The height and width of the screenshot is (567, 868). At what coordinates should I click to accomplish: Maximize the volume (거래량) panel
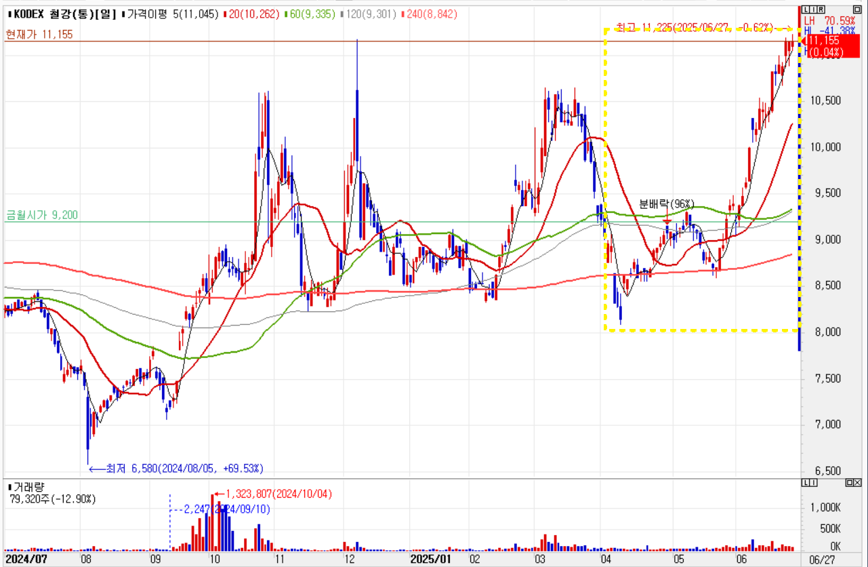pyautogui.click(x=849, y=482)
